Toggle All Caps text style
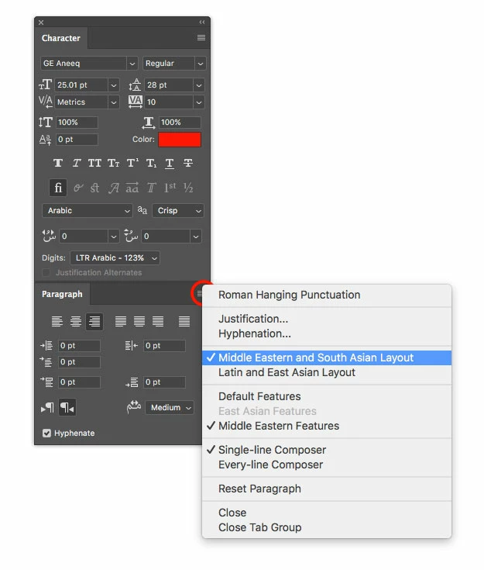 point(94,163)
